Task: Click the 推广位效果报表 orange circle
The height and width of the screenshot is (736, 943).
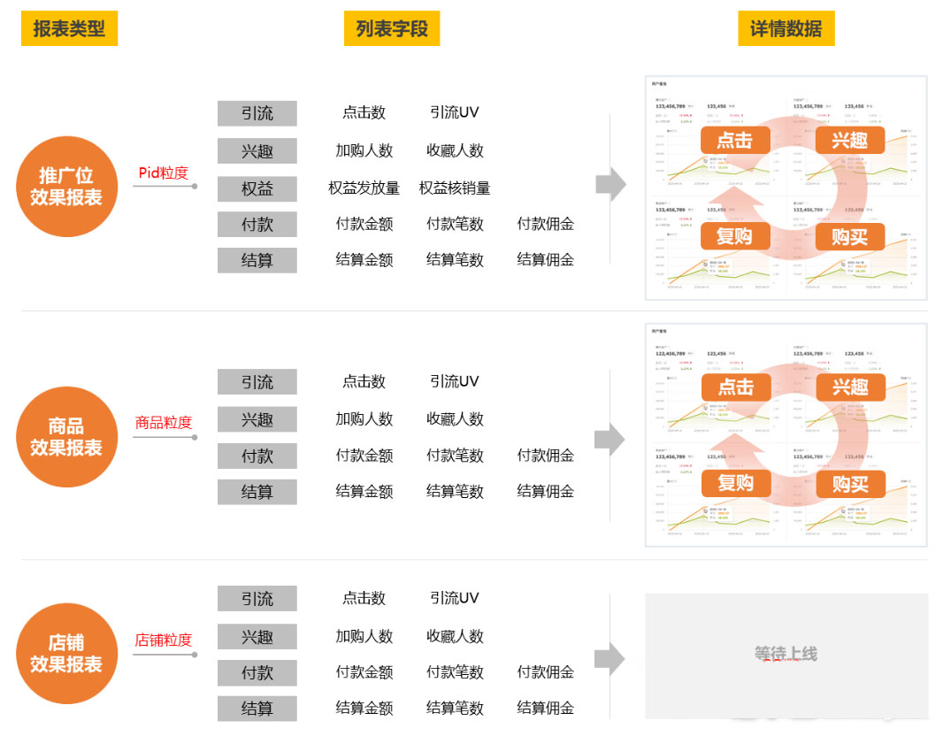Action: point(66,187)
